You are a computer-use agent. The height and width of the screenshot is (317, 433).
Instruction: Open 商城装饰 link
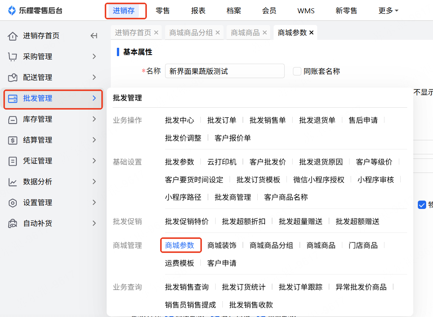tap(222, 245)
